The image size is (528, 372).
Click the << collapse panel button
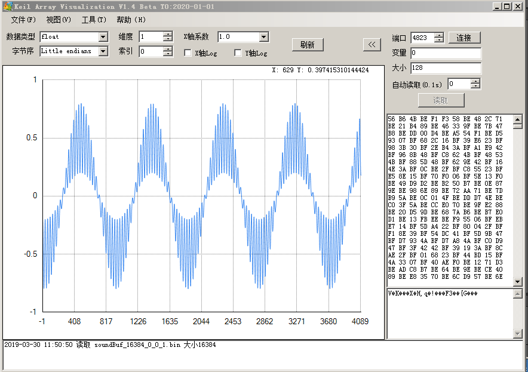pos(372,44)
